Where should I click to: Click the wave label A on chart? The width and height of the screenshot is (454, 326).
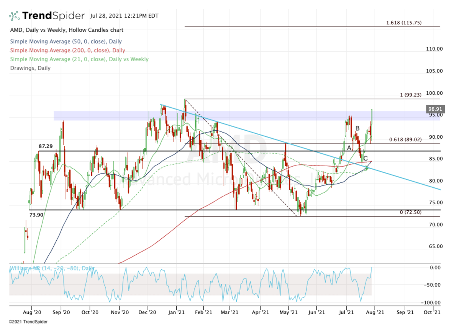(349, 147)
